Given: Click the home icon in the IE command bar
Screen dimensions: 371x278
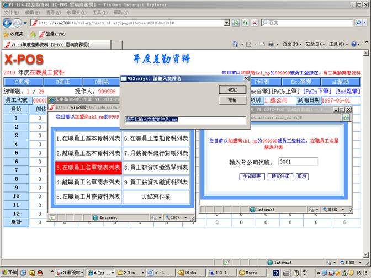Looking at the screenshot, I should coord(235,44).
